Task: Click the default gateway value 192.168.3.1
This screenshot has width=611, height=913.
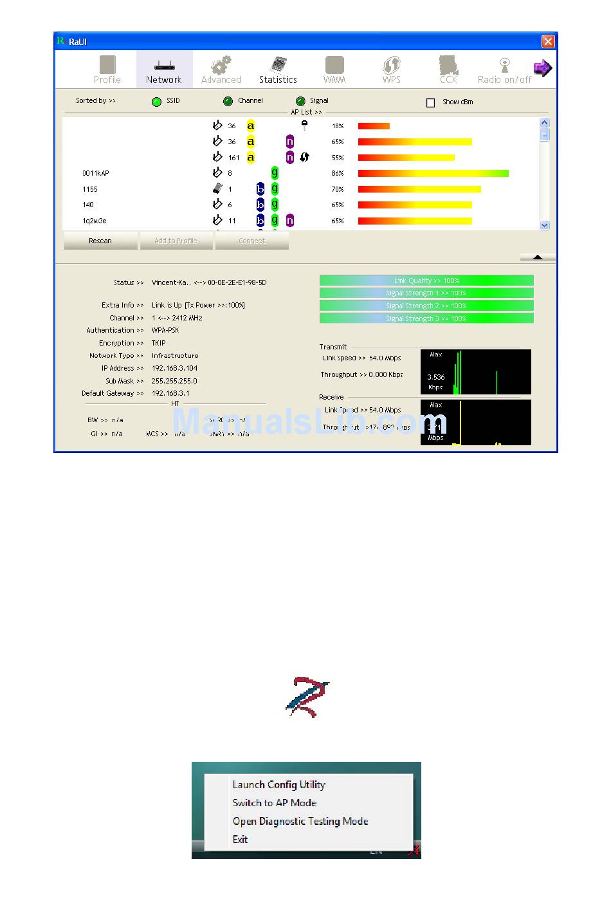Action: click(170, 393)
